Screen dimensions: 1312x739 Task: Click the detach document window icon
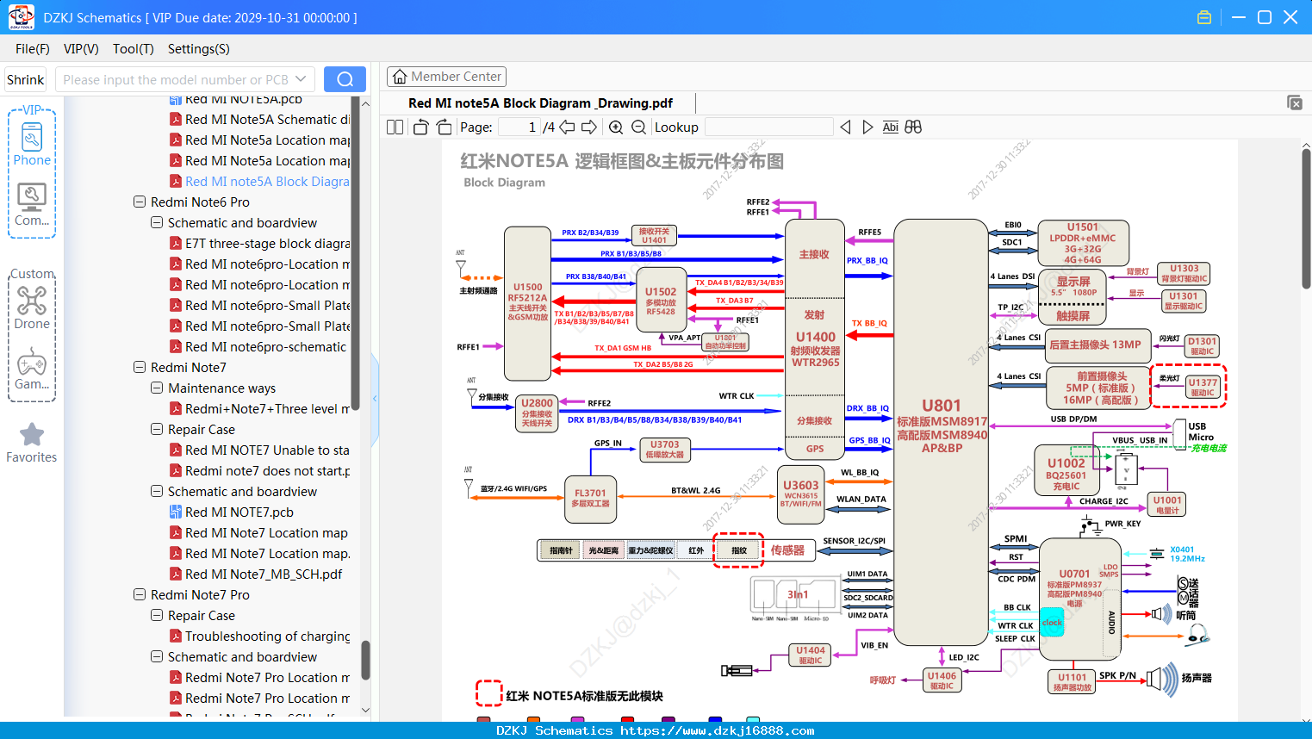click(x=1294, y=102)
